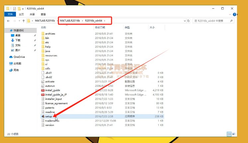Switch to the 查看 (View) tab
Viewport: 248px width, 143px height.
[x=43, y=15]
